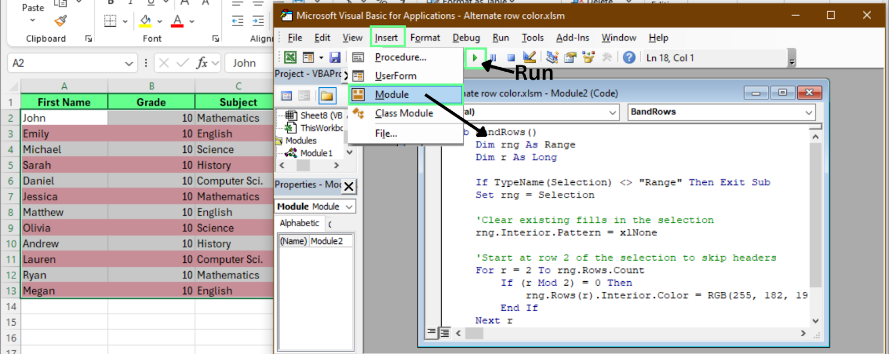Toggle Folders icon in Project pane

tap(327, 96)
